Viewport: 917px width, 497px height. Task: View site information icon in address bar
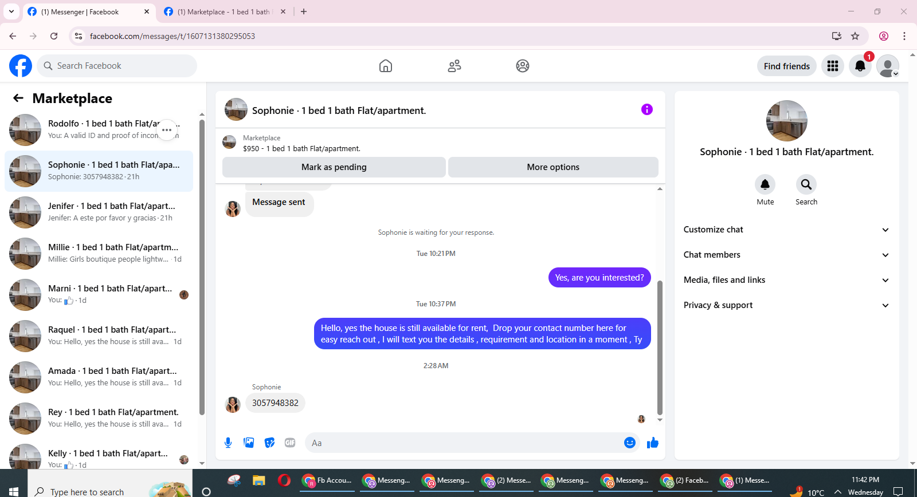(79, 36)
